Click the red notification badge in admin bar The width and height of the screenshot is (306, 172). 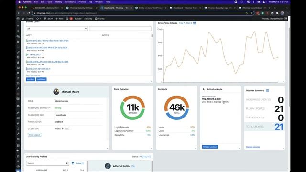tap(71, 19)
